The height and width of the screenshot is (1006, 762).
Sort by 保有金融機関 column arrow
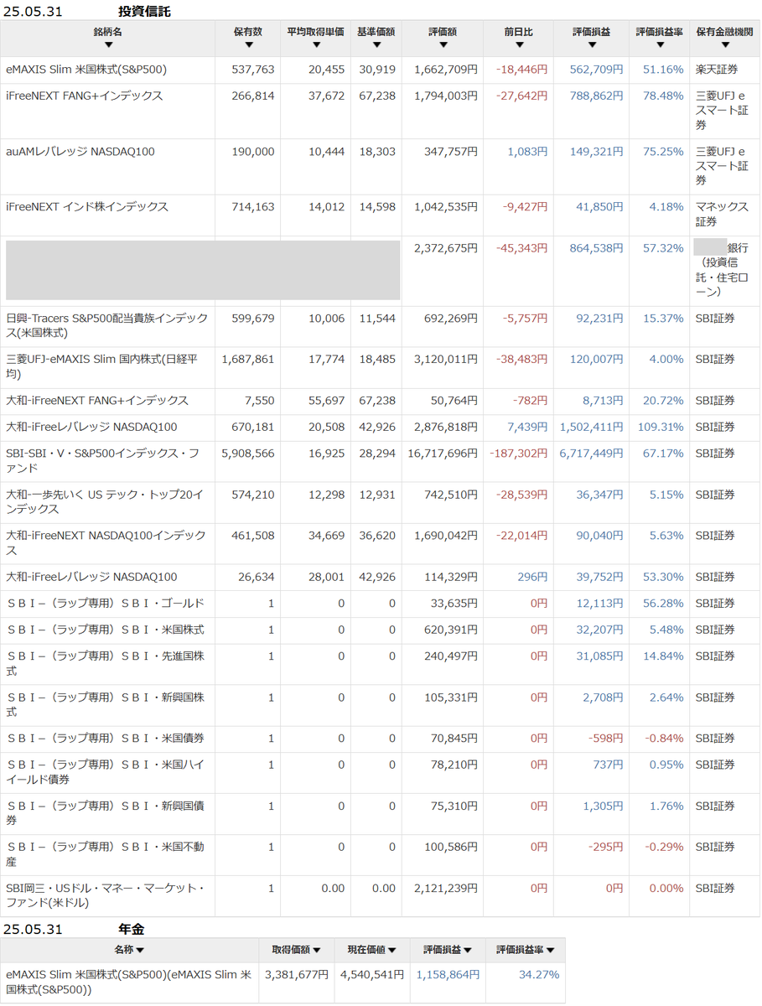click(x=725, y=45)
